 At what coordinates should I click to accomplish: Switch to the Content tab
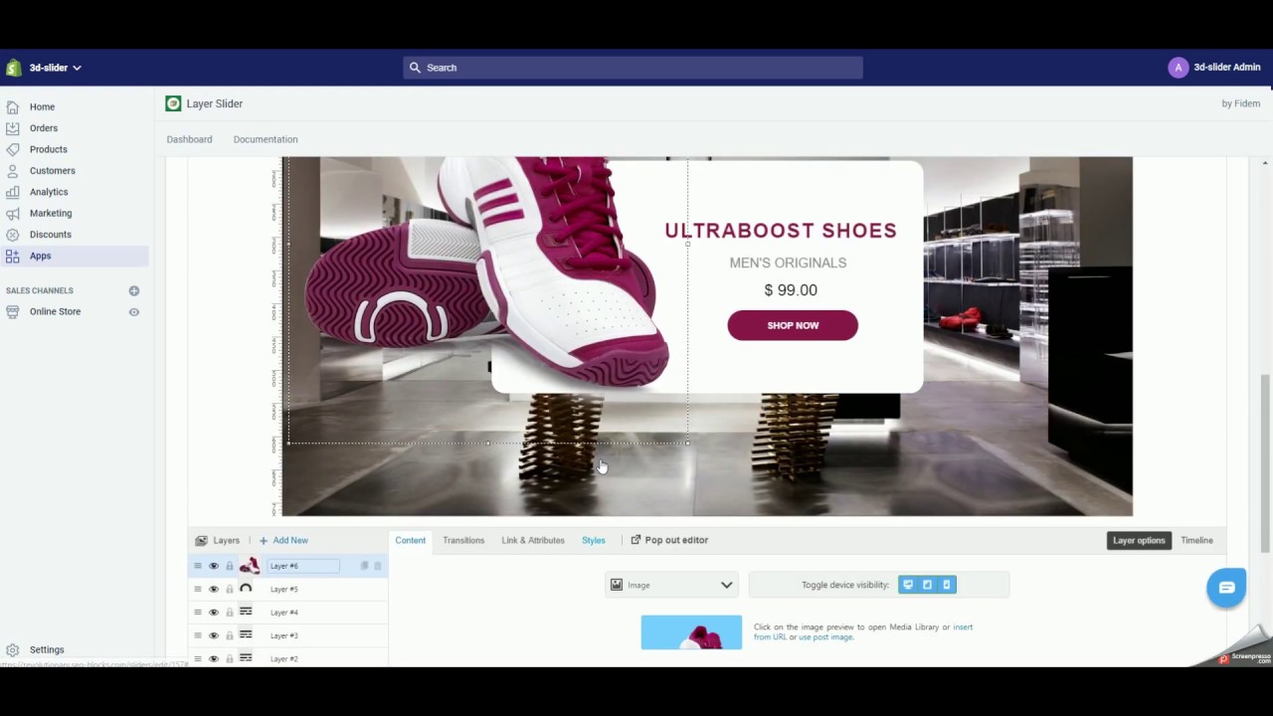tap(410, 540)
